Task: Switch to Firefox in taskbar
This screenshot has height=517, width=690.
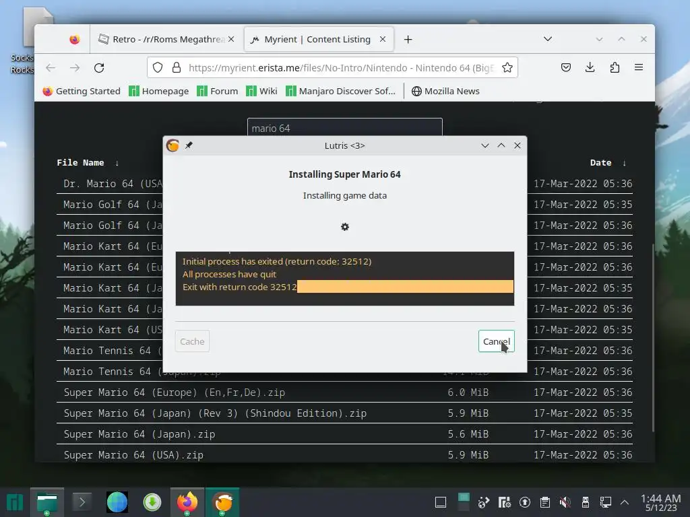Action: pyautogui.click(x=187, y=502)
